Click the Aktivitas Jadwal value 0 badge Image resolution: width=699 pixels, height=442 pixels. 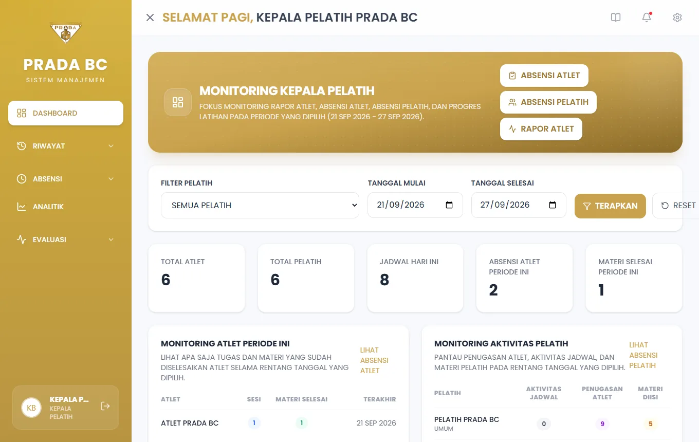click(x=544, y=425)
